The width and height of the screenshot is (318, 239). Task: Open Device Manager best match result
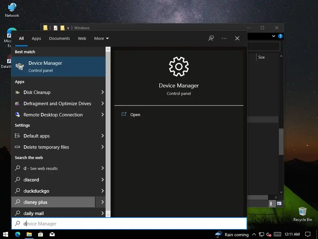(58, 67)
